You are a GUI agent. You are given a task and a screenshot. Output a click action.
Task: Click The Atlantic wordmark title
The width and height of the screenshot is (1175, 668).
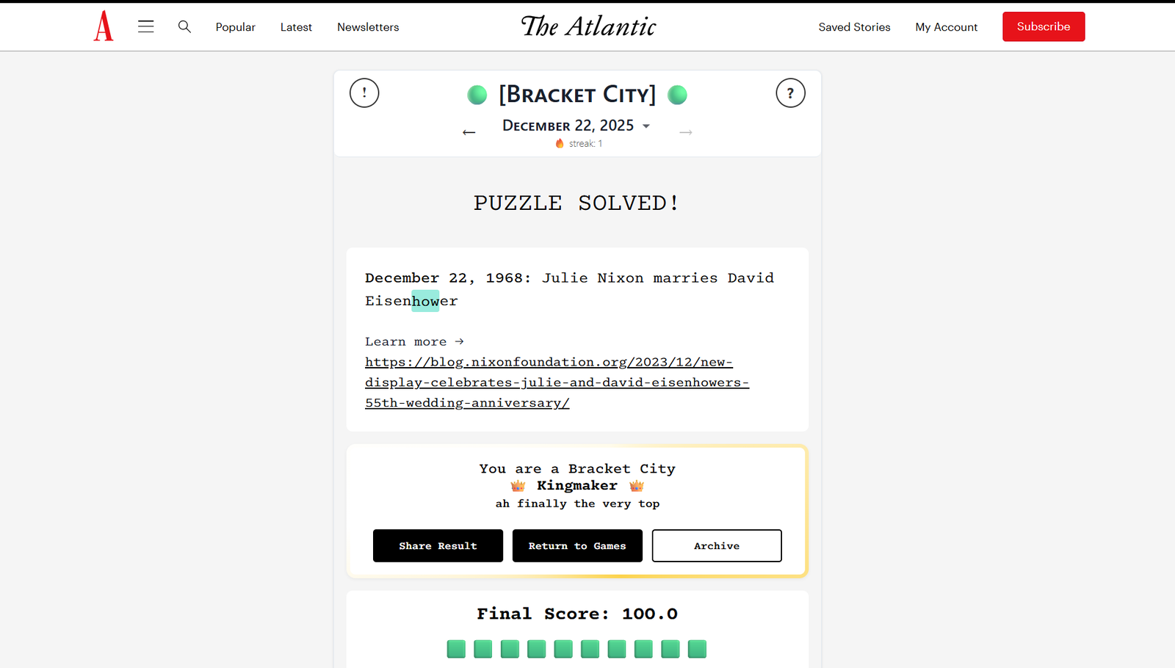pyautogui.click(x=588, y=26)
